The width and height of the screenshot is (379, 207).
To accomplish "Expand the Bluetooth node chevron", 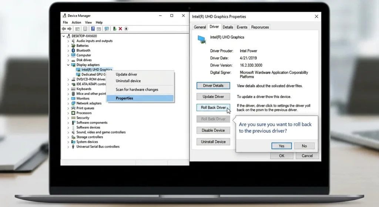I will (x=68, y=50).
